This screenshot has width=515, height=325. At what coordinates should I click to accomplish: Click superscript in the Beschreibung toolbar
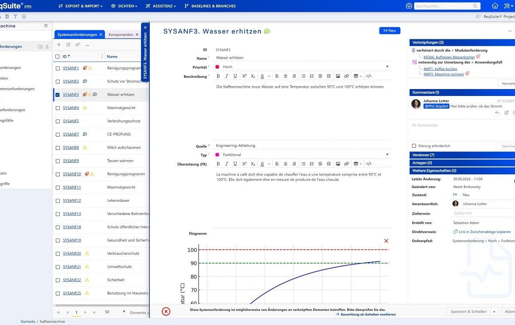[244, 76]
